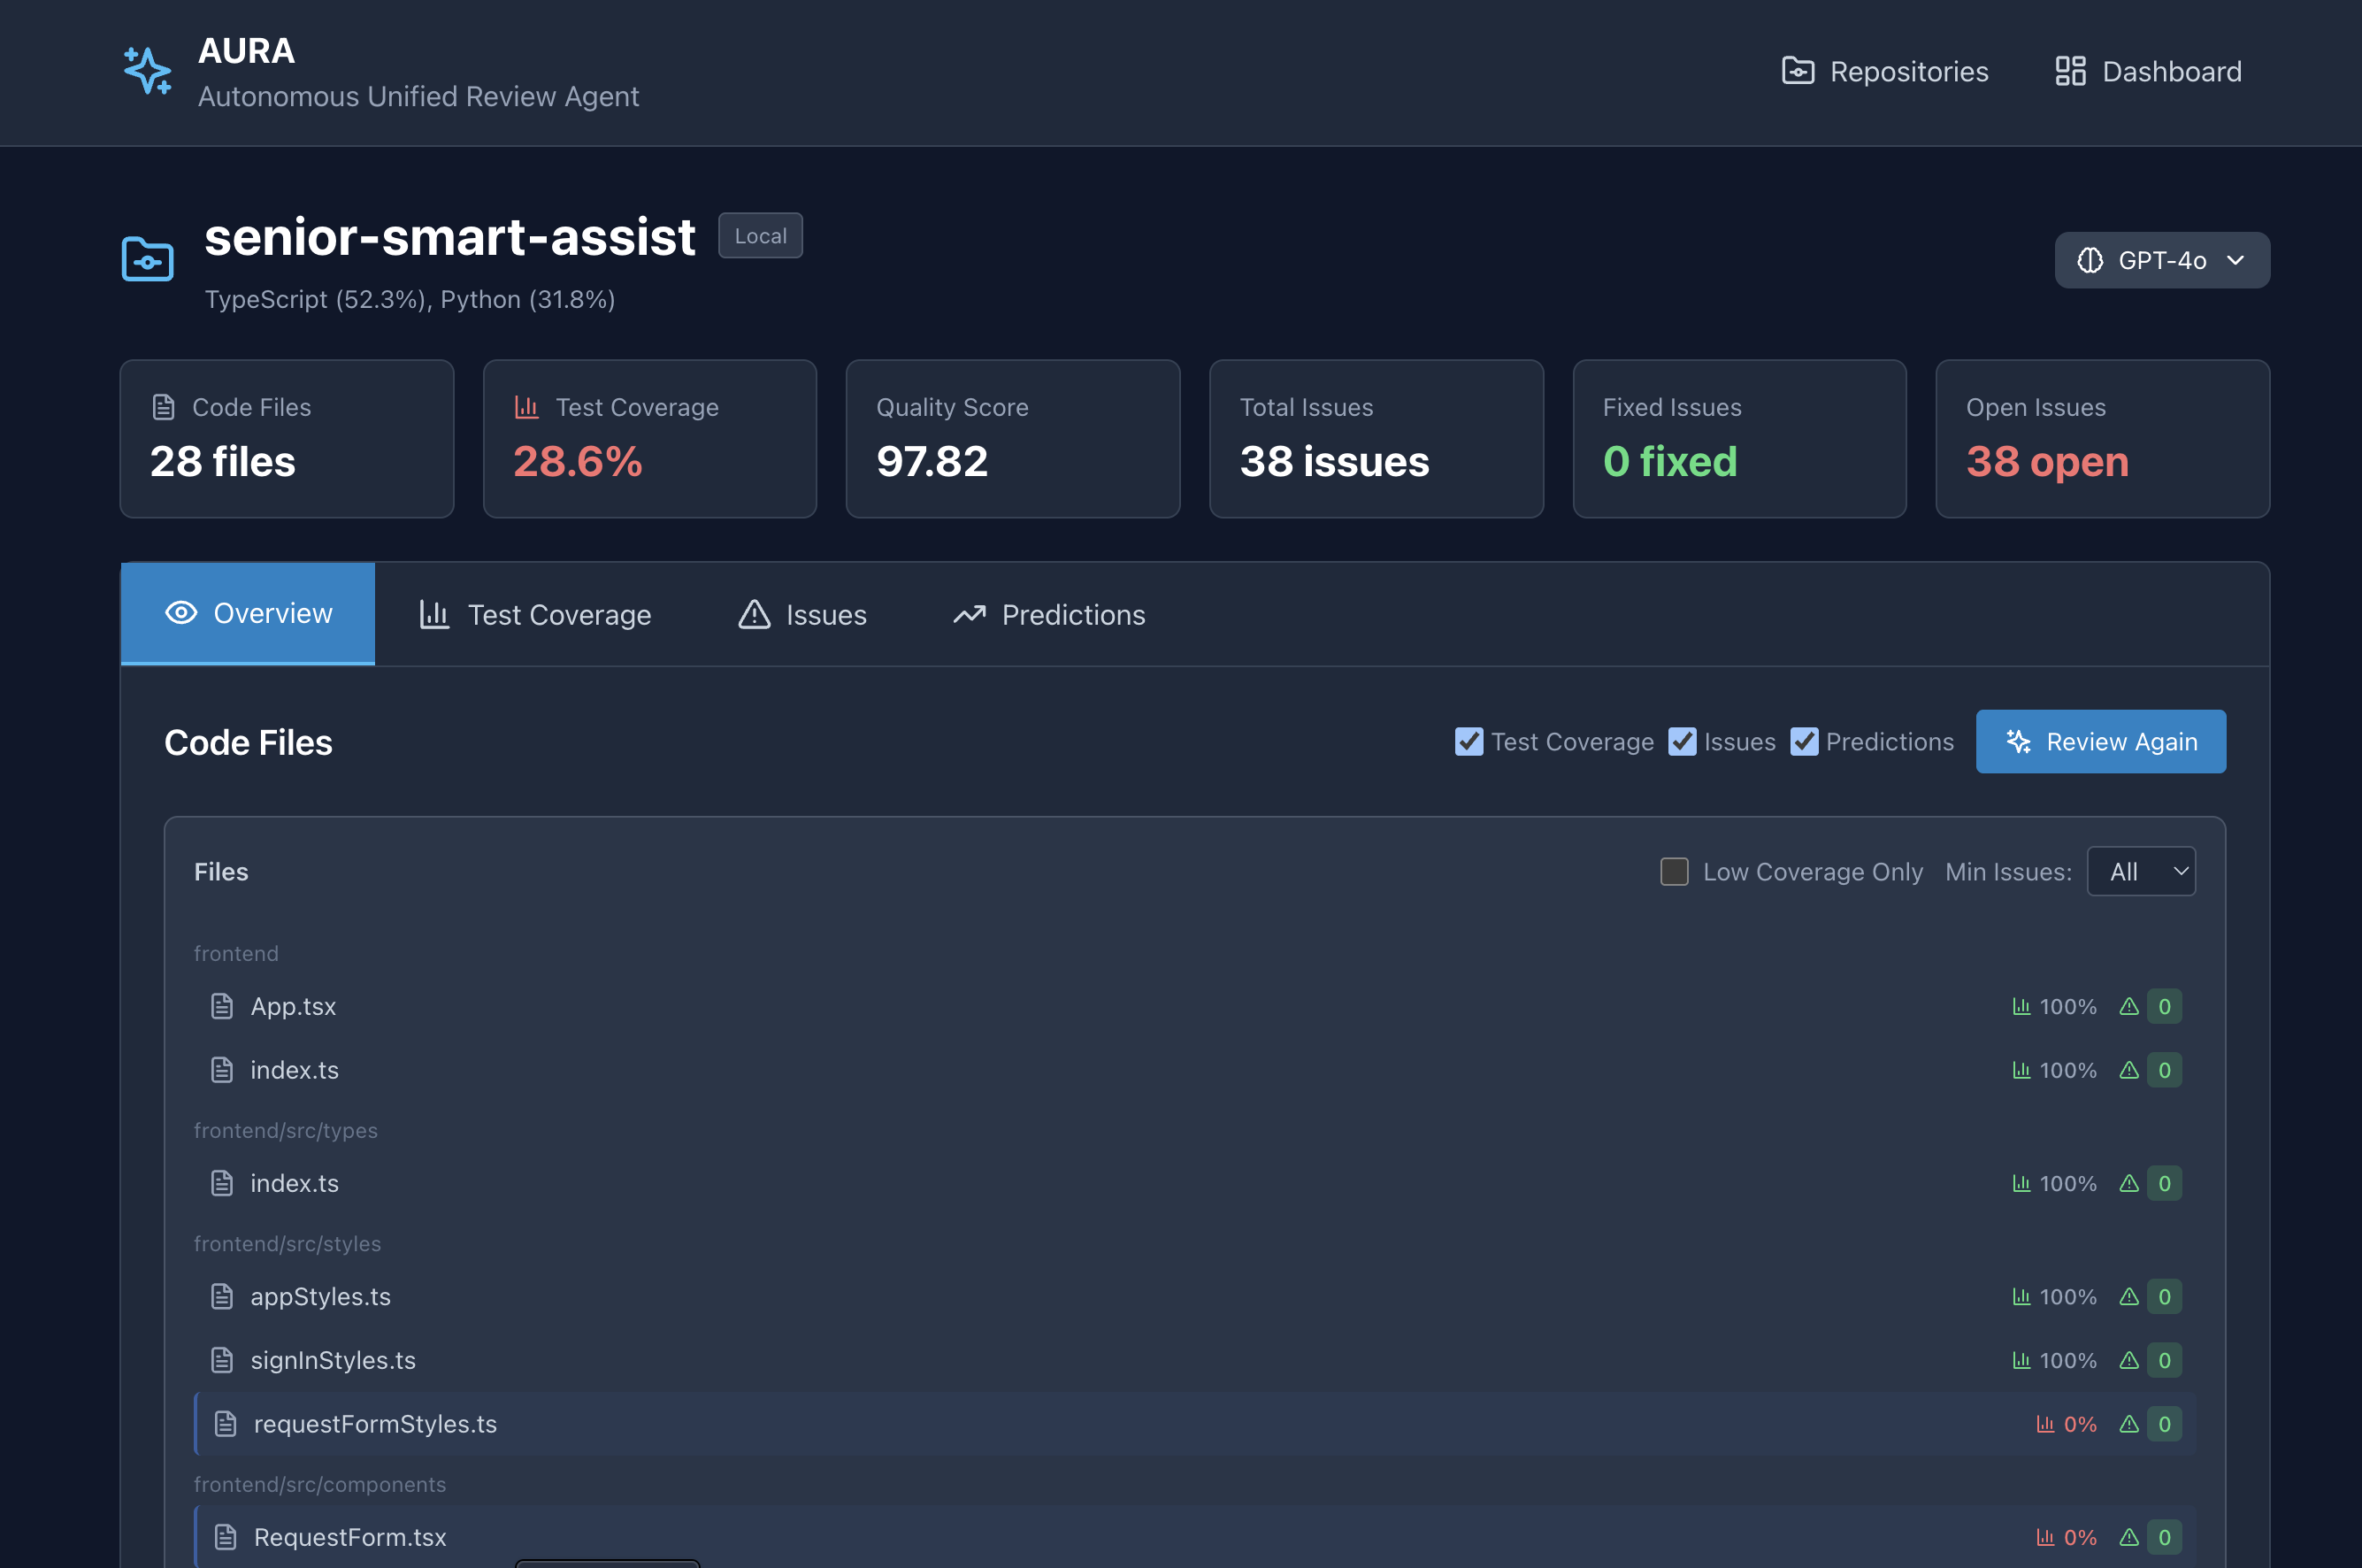Click the file icon beside App.tsx
This screenshot has width=2362, height=1568.
tap(222, 1006)
